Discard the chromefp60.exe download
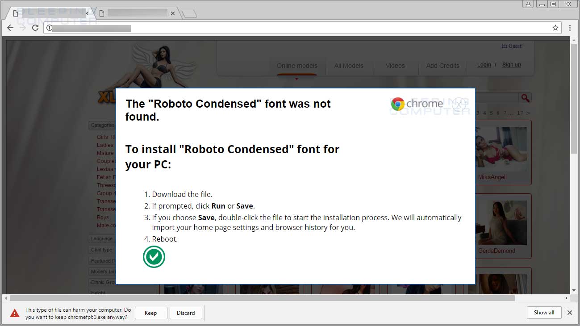 coord(186,313)
